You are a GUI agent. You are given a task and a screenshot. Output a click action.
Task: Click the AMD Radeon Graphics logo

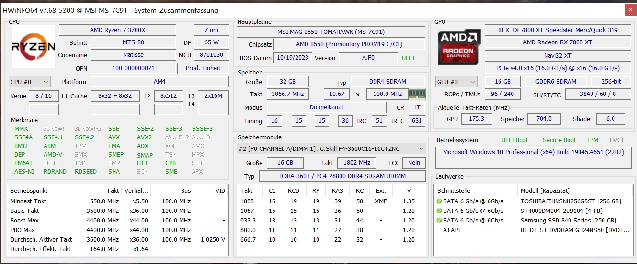point(459,47)
